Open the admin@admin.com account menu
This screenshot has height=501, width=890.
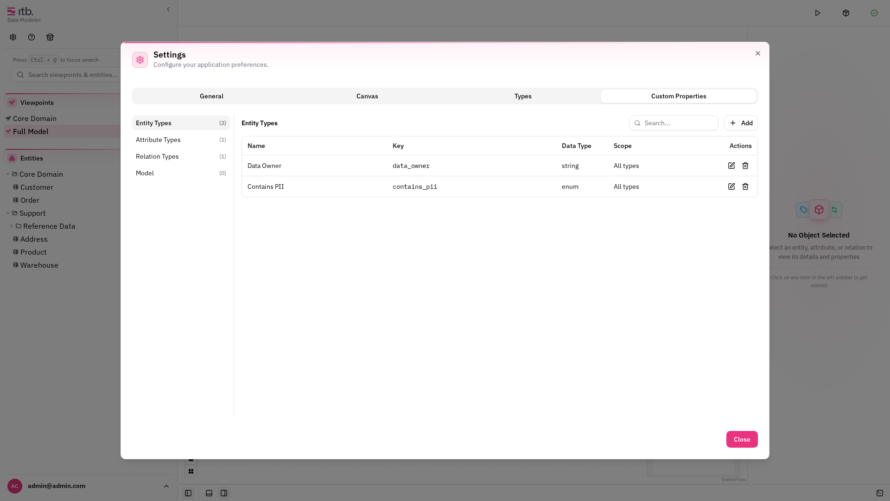pyautogui.click(x=88, y=486)
